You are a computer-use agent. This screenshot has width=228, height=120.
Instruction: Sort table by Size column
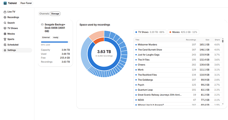[x=208, y=40]
